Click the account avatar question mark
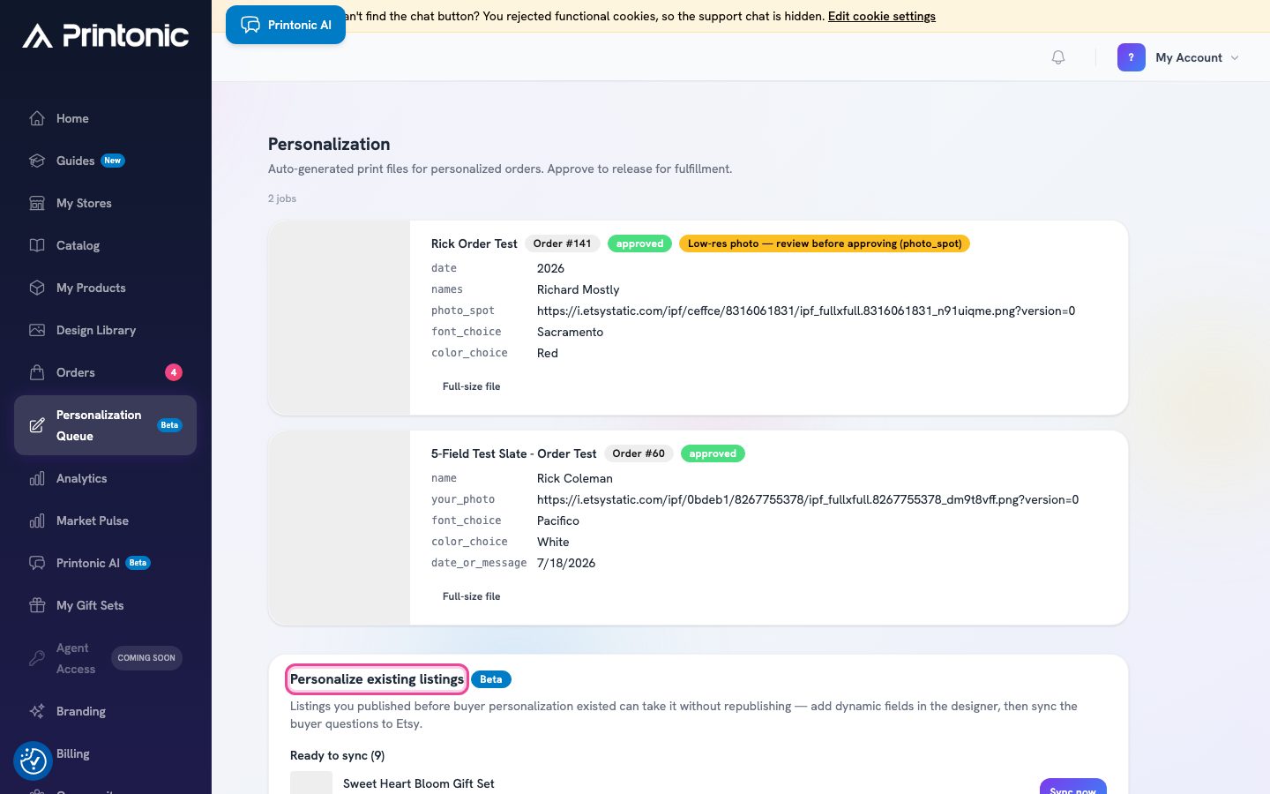 pos(1132,57)
